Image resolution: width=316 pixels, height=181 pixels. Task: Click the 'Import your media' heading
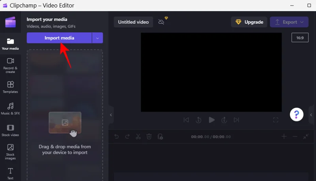coord(47,19)
